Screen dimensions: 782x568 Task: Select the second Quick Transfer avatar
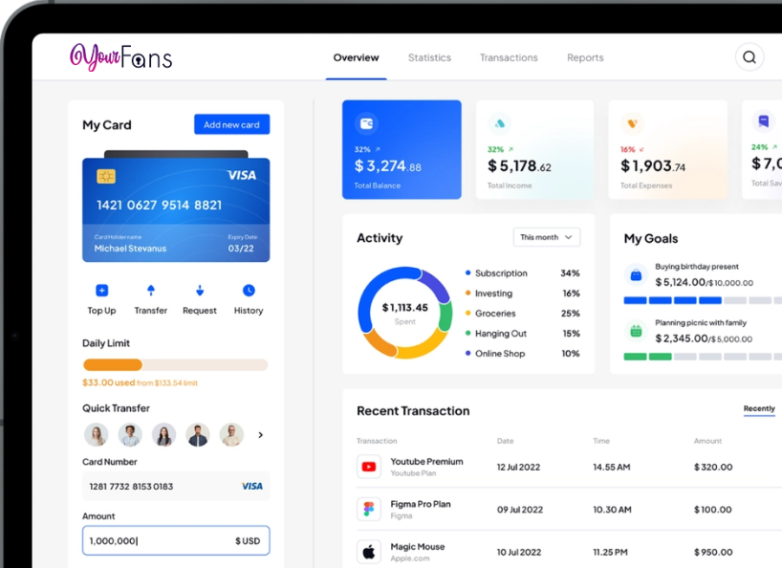[130, 435]
